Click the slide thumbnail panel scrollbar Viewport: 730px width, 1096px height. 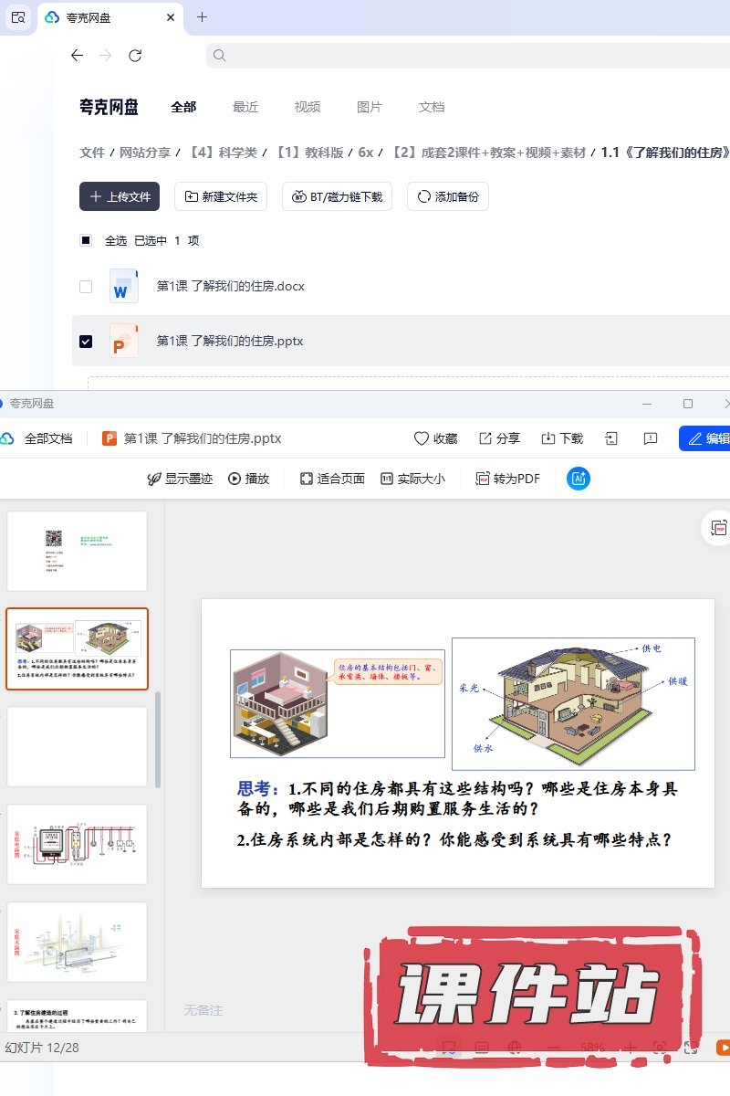(158, 738)
